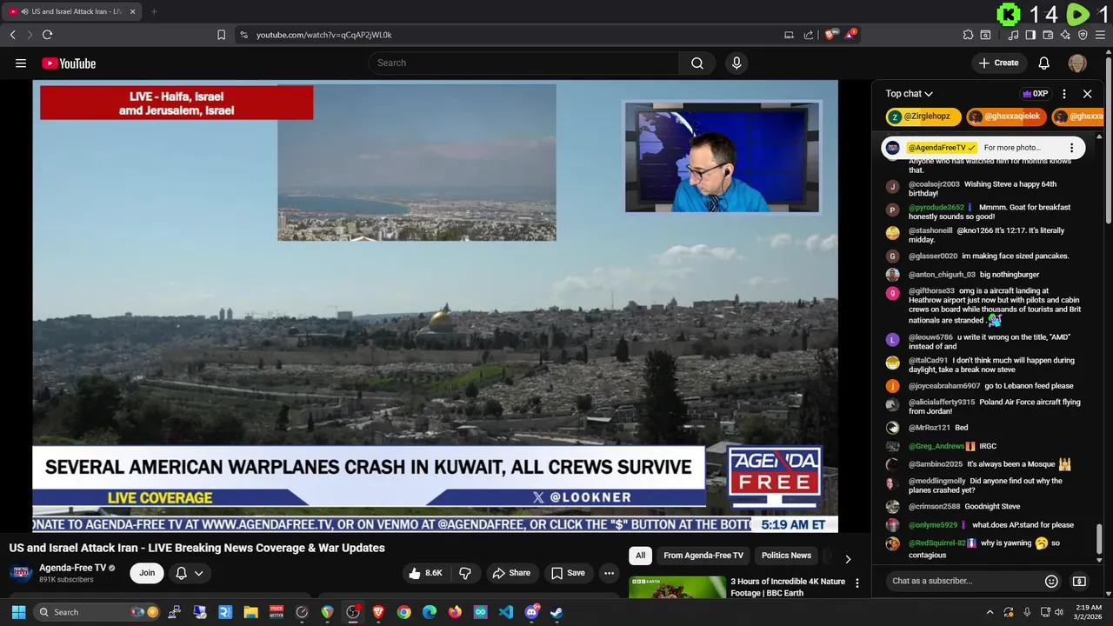Click the browser address bar URL
This screenshot has width=1113, height=626.
coord(324,35)
